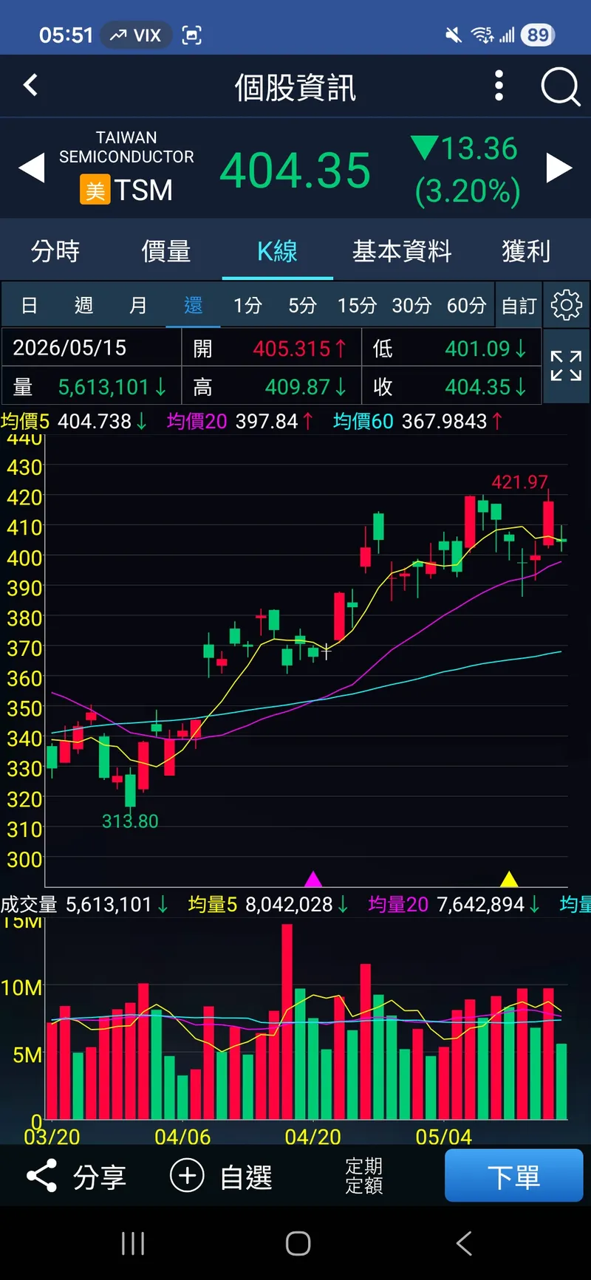
Task: Open the 獲利 tab
Action: [526, 251]
